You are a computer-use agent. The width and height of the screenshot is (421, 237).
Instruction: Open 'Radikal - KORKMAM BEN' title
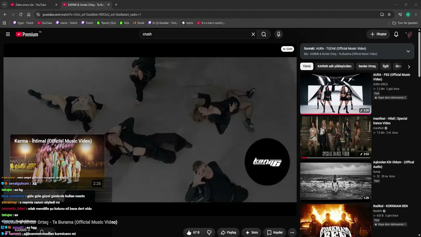click(390, 206)
